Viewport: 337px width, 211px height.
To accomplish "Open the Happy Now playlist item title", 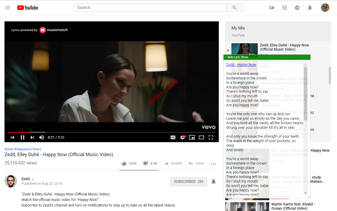I will (x=285, y=47).
